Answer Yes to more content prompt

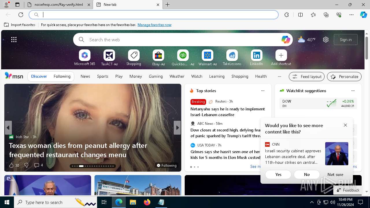(x=278, y=174)
